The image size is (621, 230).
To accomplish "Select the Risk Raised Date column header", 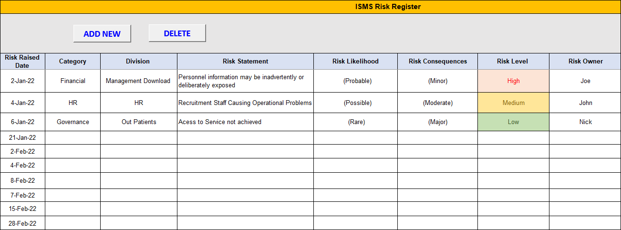I will (x=22, y=61).
